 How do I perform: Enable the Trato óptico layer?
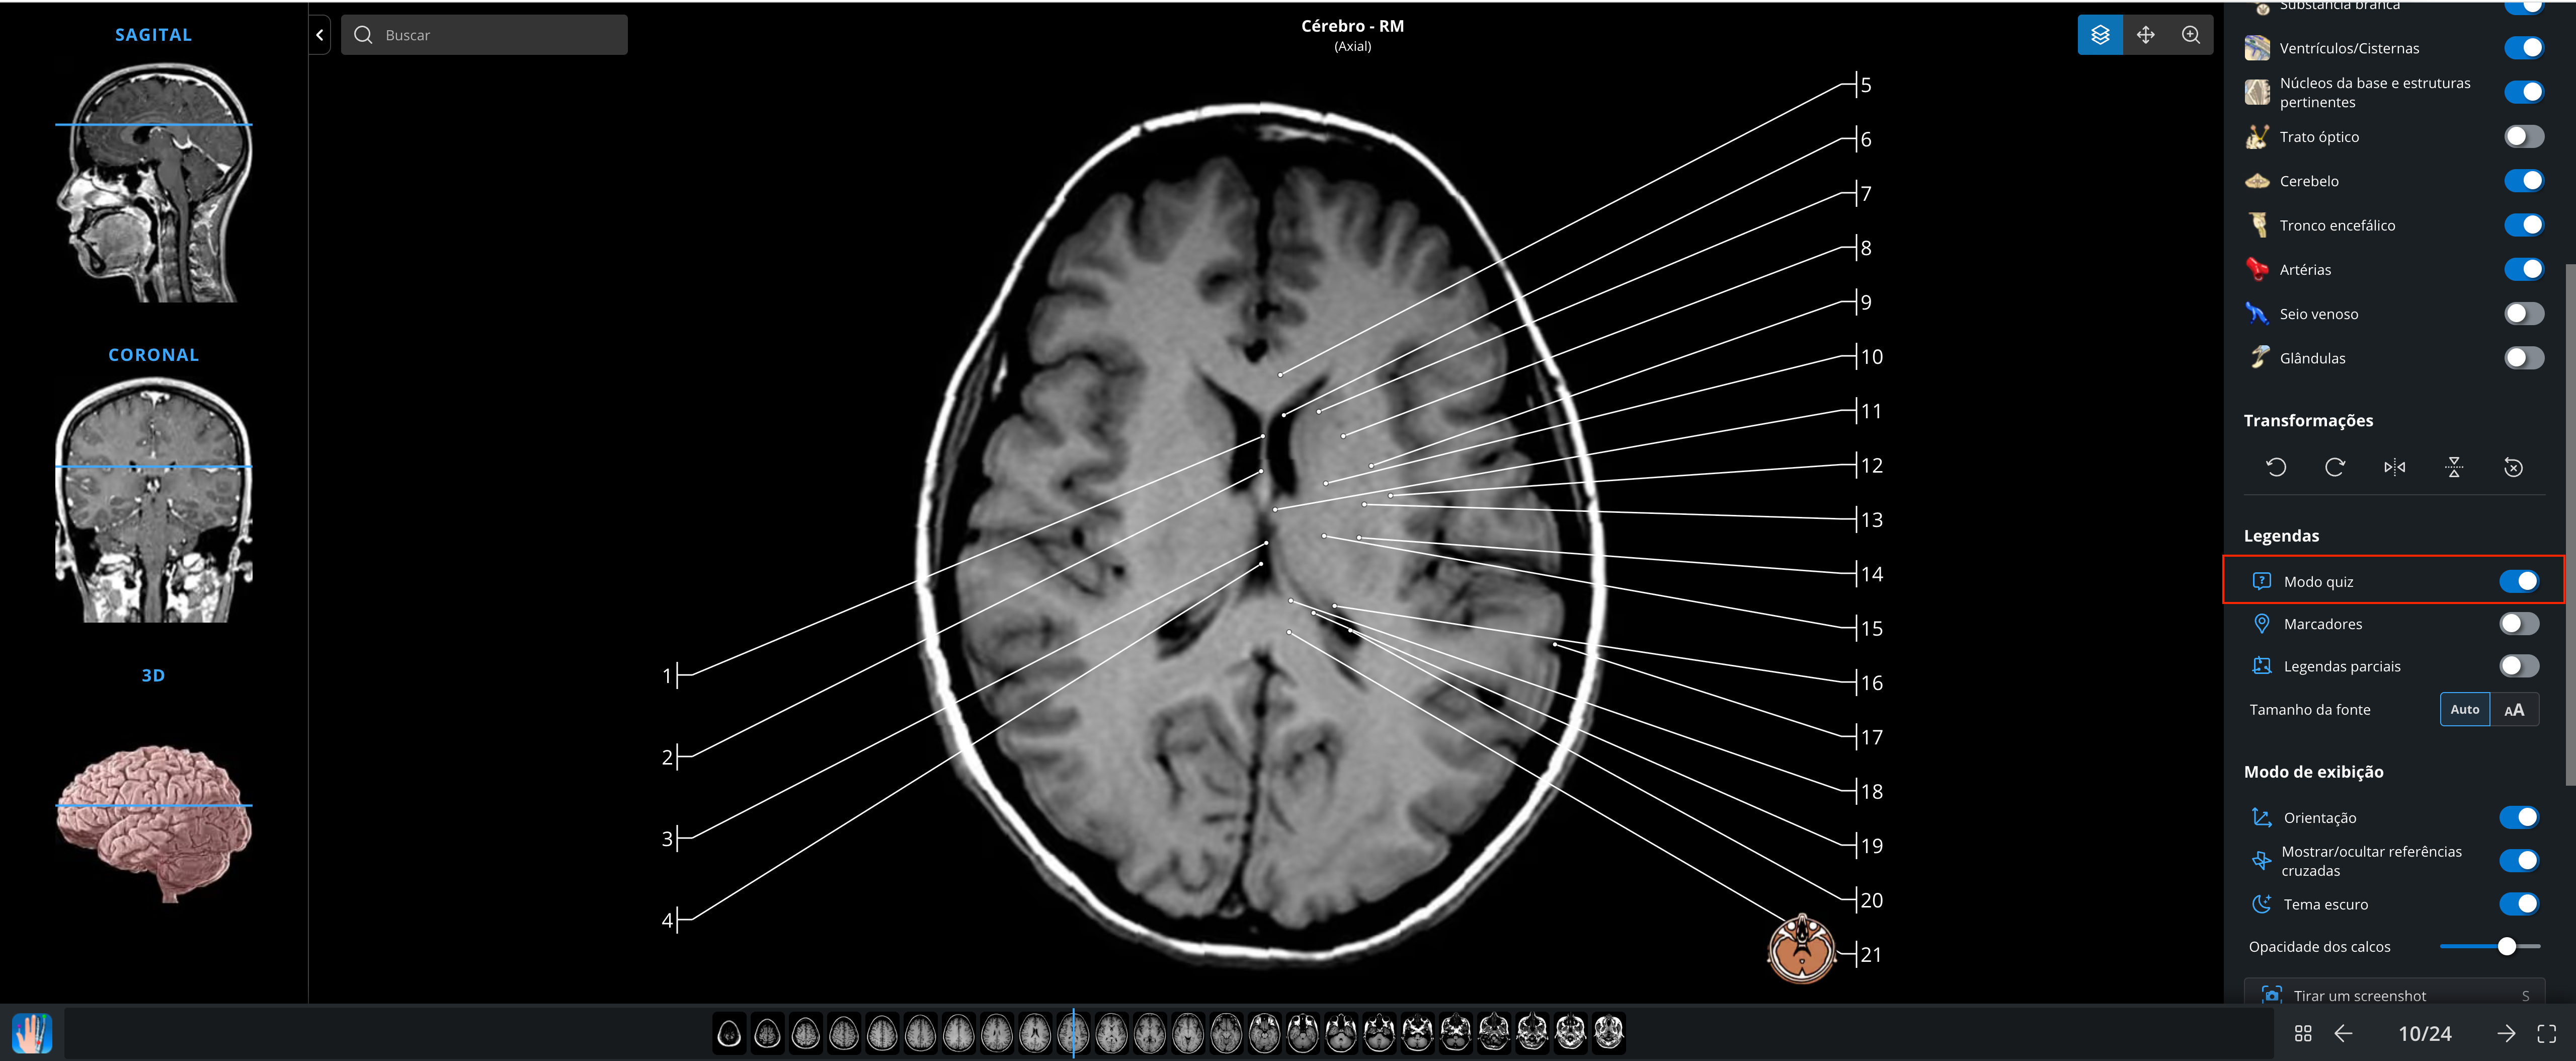[2524, 137]
